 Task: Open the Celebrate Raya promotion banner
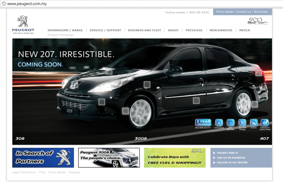click(175, 158)
